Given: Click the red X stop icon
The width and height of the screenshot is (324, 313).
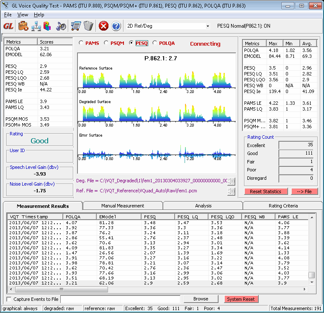Looking at the screenshot, I should coord(103,26).
